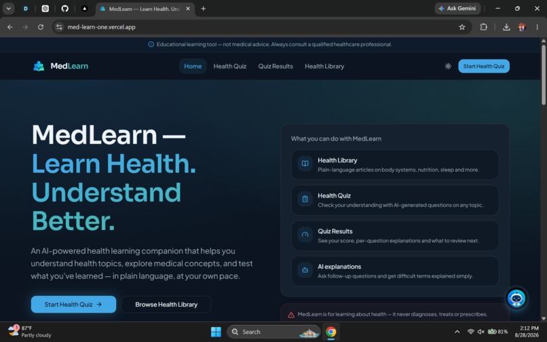This screenshot has width=547, height=342.
Task: Click the scrollbar up arrow
Action: 544,41
